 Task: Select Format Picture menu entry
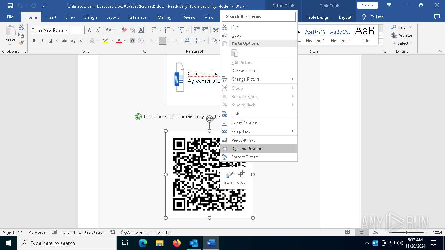coord(259,157)
